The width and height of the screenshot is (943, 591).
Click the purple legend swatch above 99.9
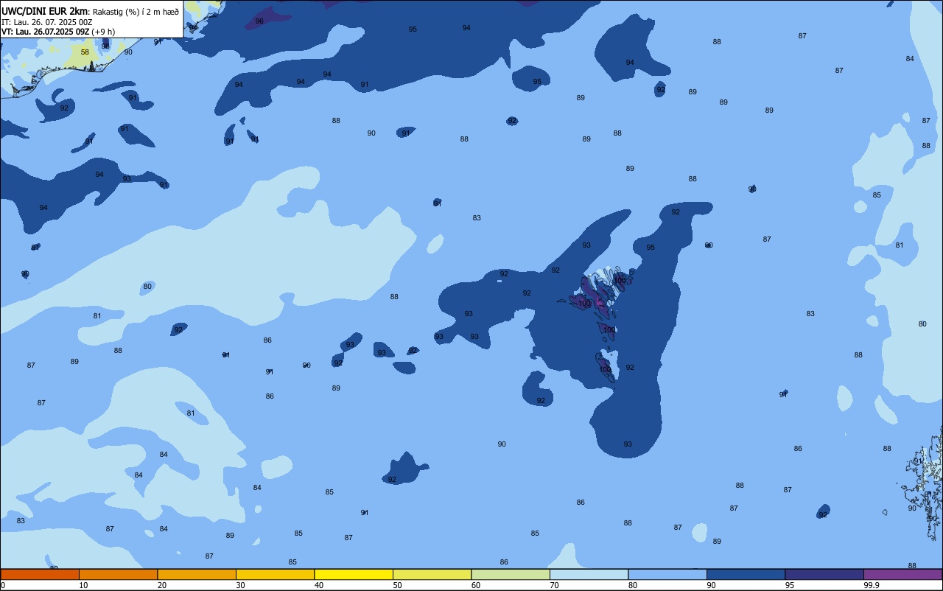click(x=902, y=575)
